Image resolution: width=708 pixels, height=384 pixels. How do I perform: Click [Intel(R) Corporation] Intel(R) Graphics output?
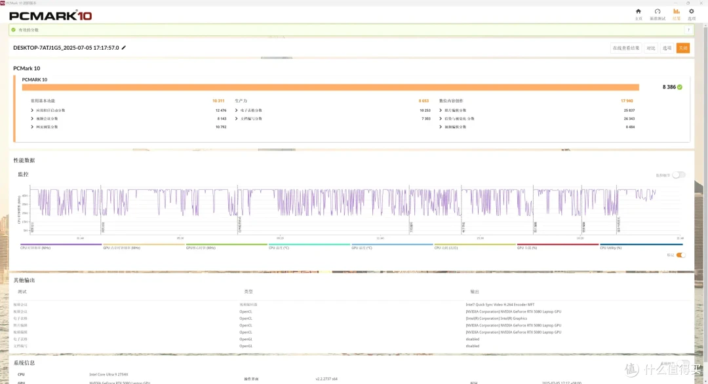[496, 318]
